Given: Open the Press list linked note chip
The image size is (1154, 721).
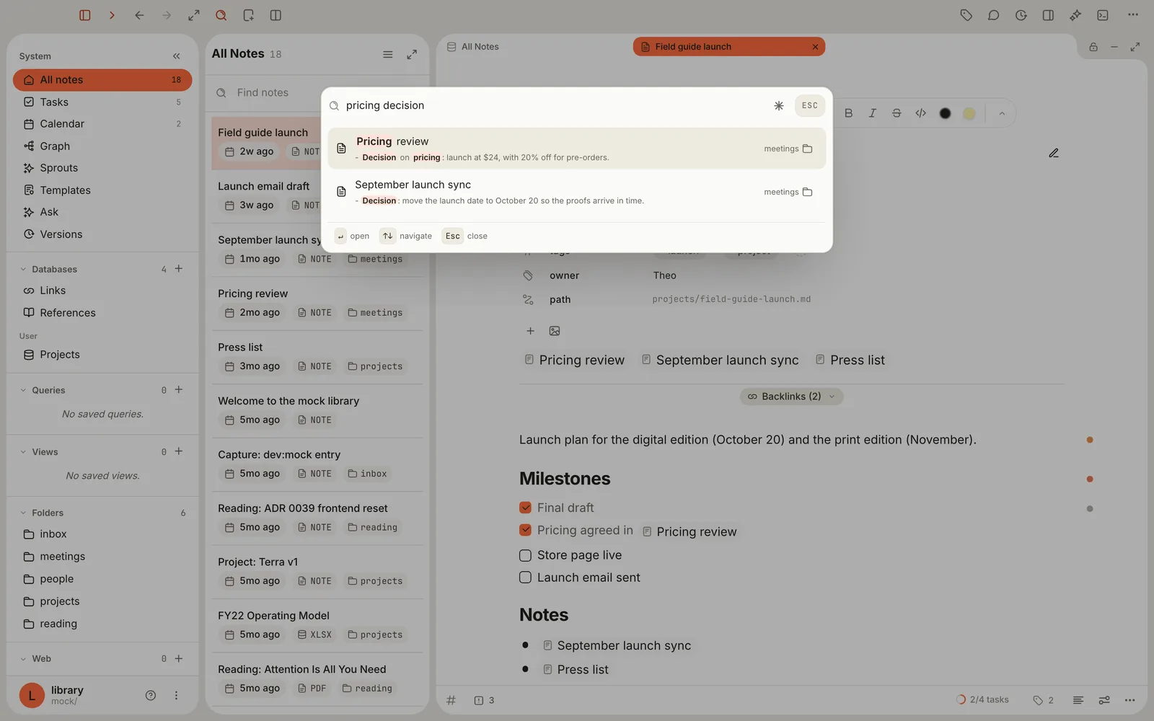Looking at the screenshot, I should click(850, 360).
